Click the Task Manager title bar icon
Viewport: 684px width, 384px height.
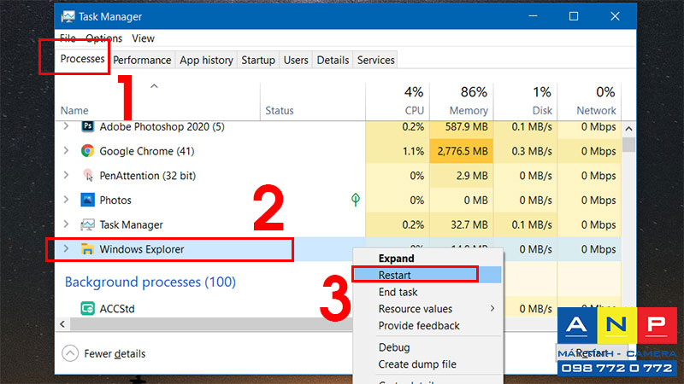(x=68, y=16)
